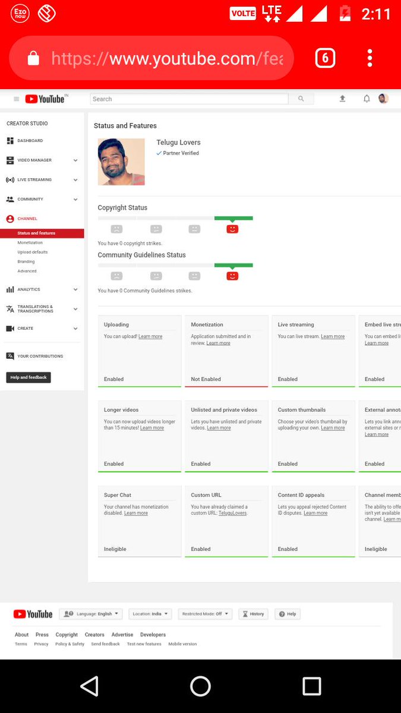Tap the Android recent apps button
The width and height of the screenshot is (401, 713).
pyautogui.click(x=312, y=686)
